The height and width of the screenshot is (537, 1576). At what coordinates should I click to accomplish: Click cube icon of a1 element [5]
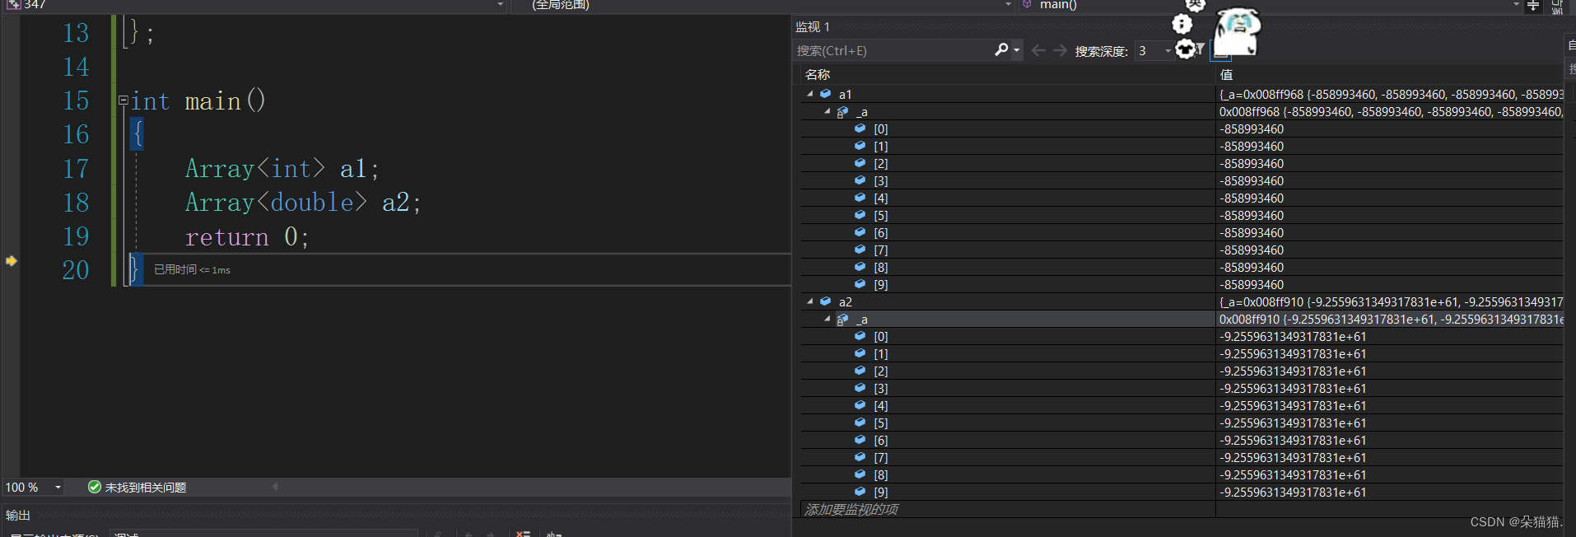pos(860,215)
